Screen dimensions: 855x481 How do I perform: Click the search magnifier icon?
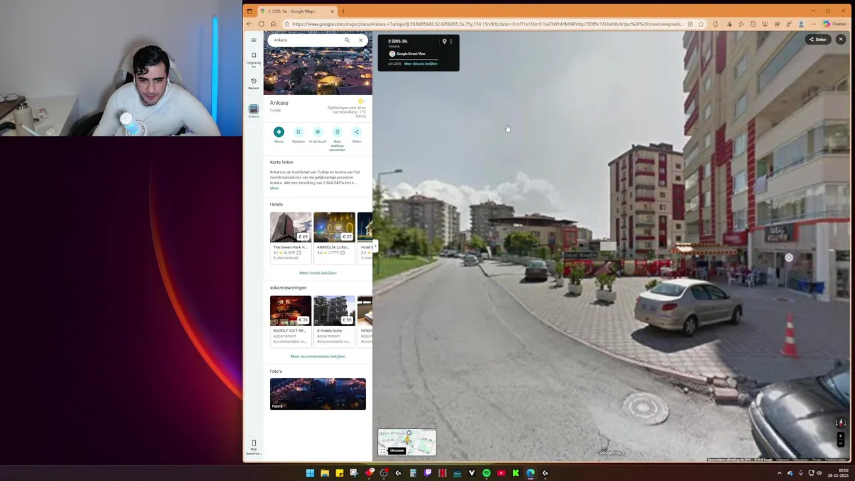pos(347,40)
